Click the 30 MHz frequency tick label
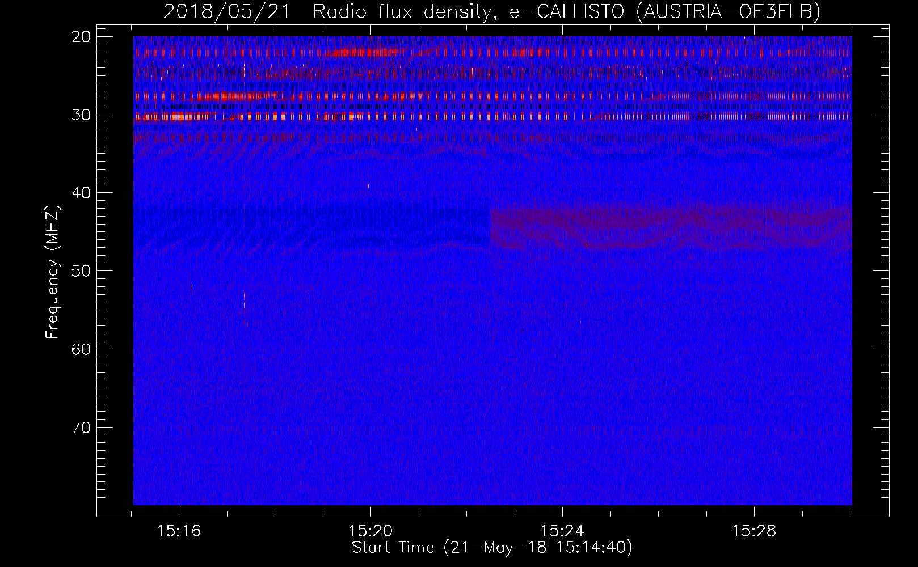The width and height of the screenshot is (918, 567). 82,115
